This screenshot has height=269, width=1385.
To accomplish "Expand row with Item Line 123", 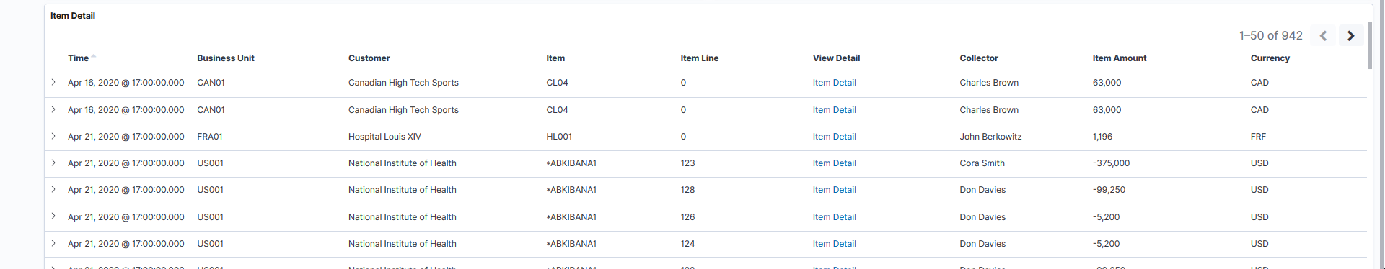I will point(53,163).
